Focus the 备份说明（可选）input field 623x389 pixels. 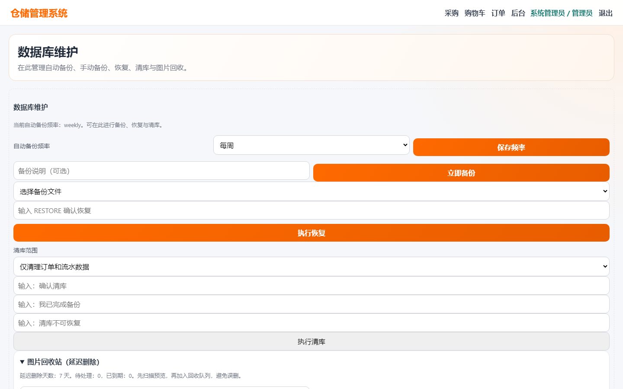tap(161, 171)
